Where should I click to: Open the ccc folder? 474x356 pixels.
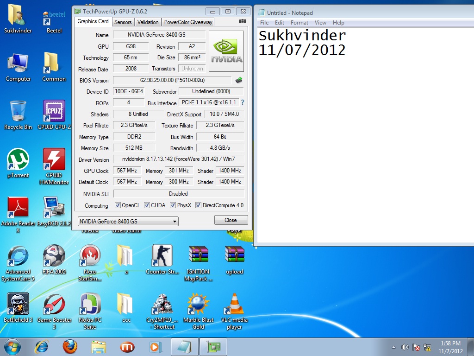[125, 308]
